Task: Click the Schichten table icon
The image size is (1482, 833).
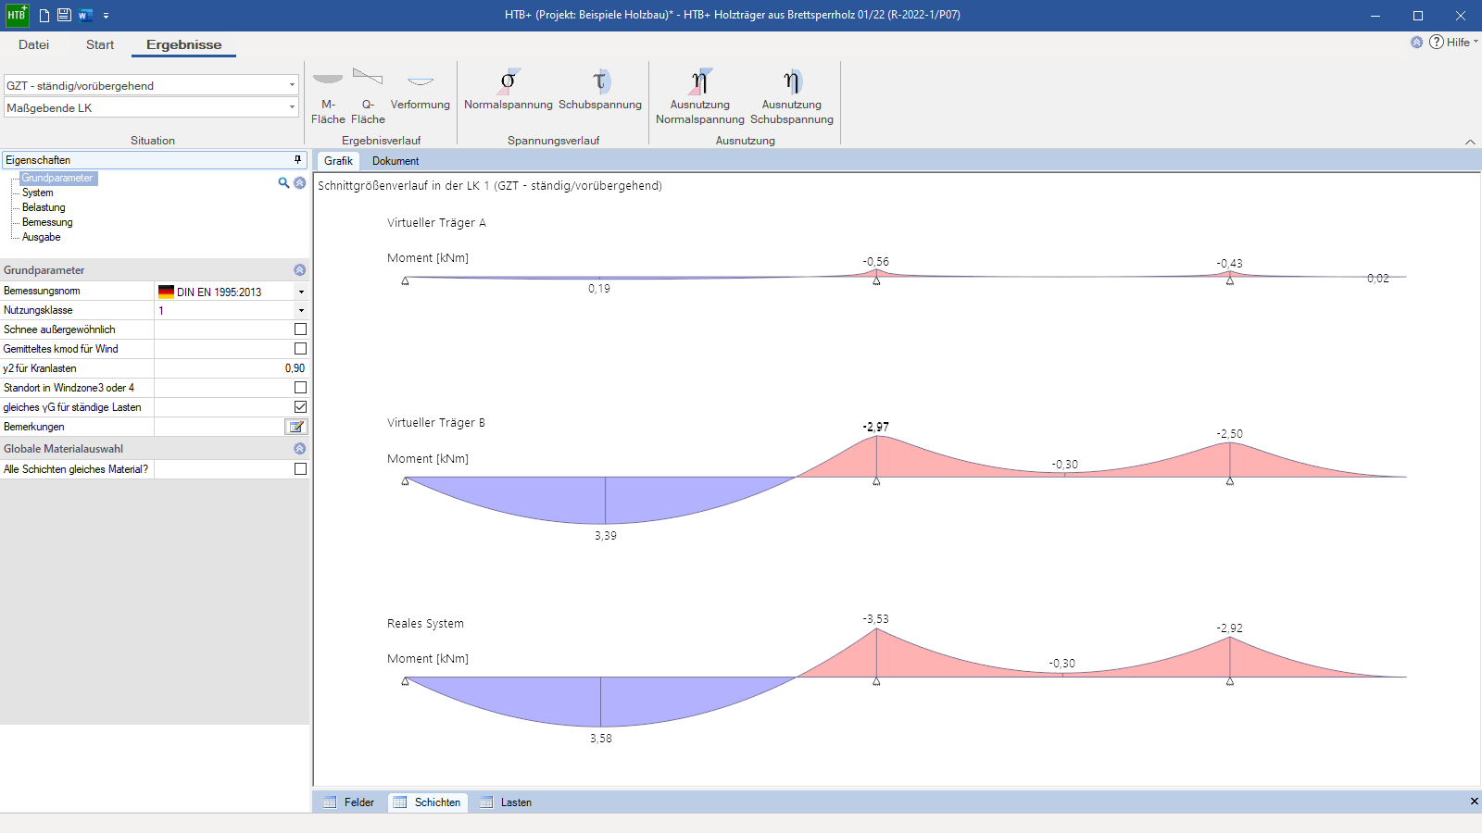Action: point(399,802)
